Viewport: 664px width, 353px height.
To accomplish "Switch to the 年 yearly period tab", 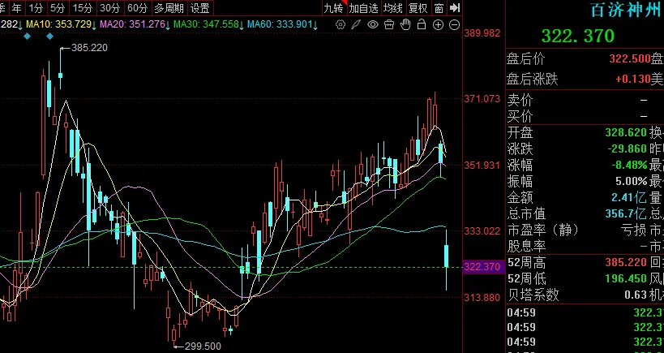I will pos(16,7).
